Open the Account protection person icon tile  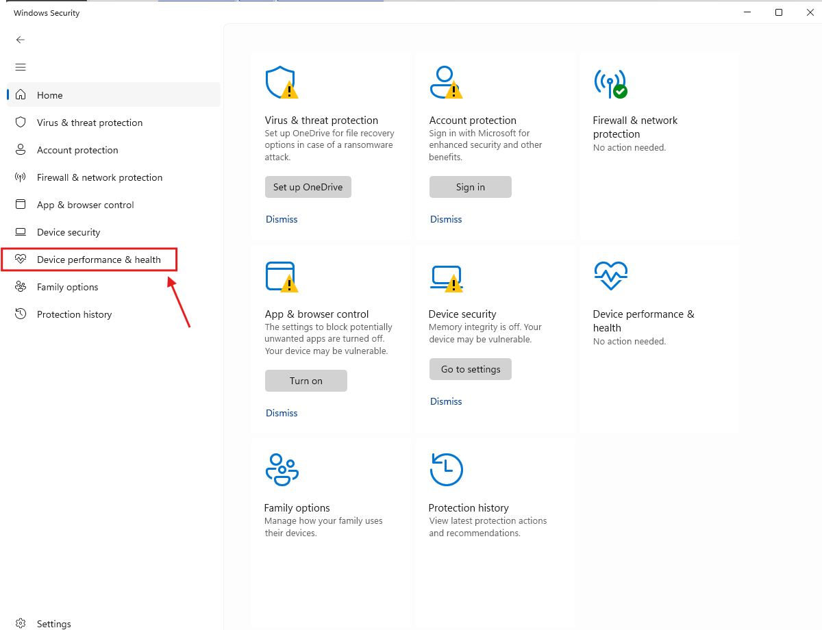445,83
